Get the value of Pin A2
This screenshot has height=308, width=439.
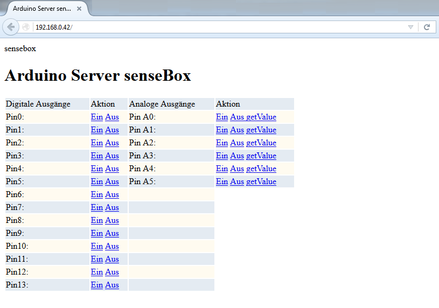pyautogui.click(x=261, y=143)
